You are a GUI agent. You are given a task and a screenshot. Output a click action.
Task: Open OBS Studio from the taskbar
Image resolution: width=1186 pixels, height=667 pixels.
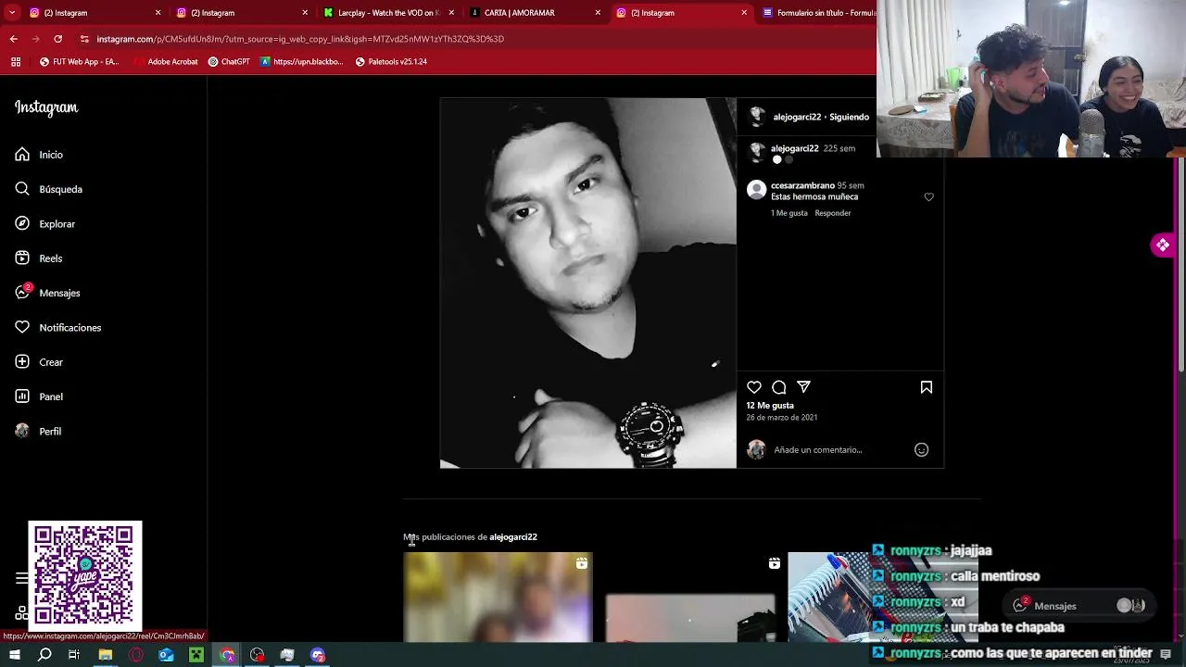[x=257, y=655]
